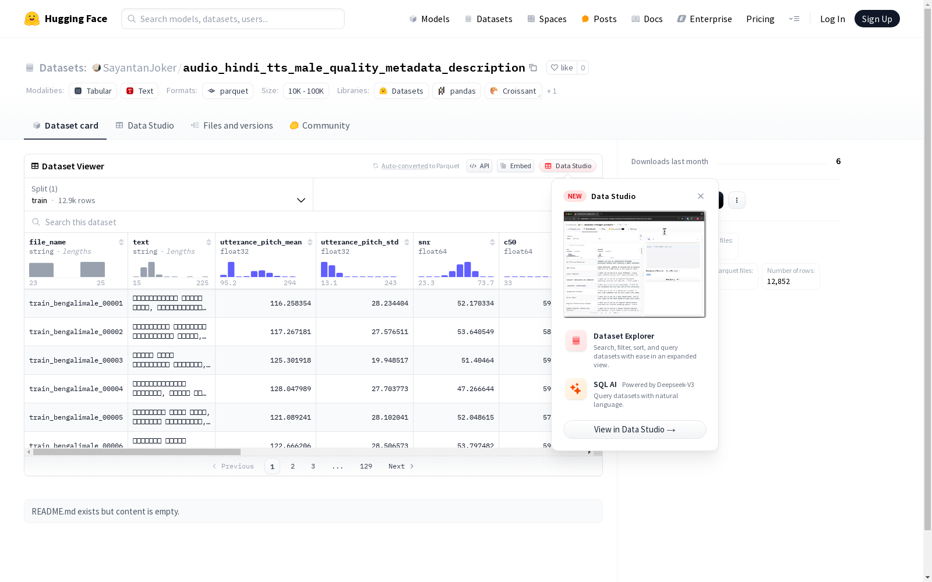Select the 10K - 100K size tag

[306, 91]
